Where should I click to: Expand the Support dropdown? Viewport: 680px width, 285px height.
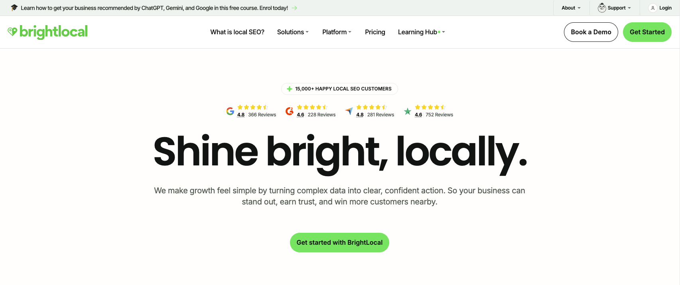tap(615, 8)
